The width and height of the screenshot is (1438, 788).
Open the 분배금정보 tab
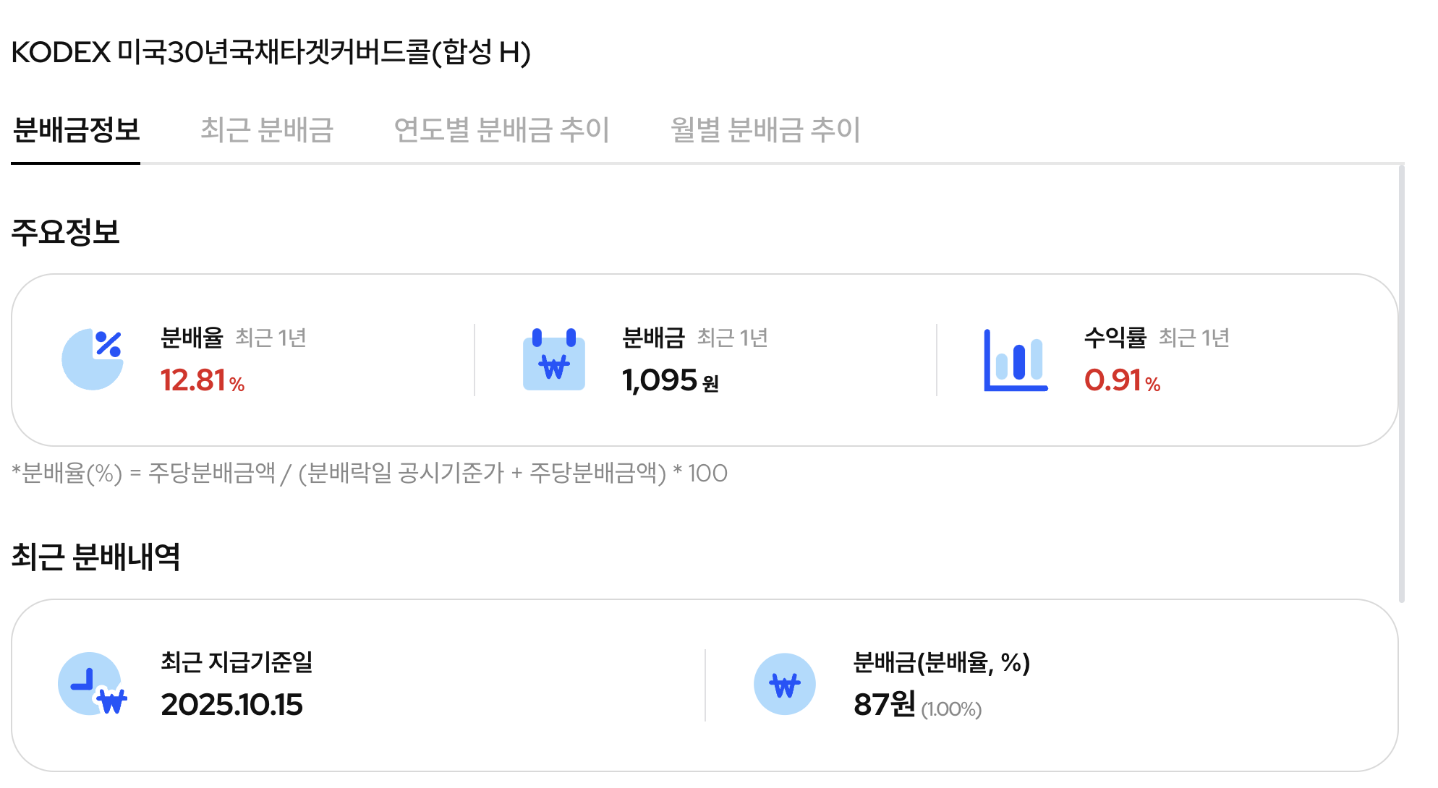coord(76,130)
